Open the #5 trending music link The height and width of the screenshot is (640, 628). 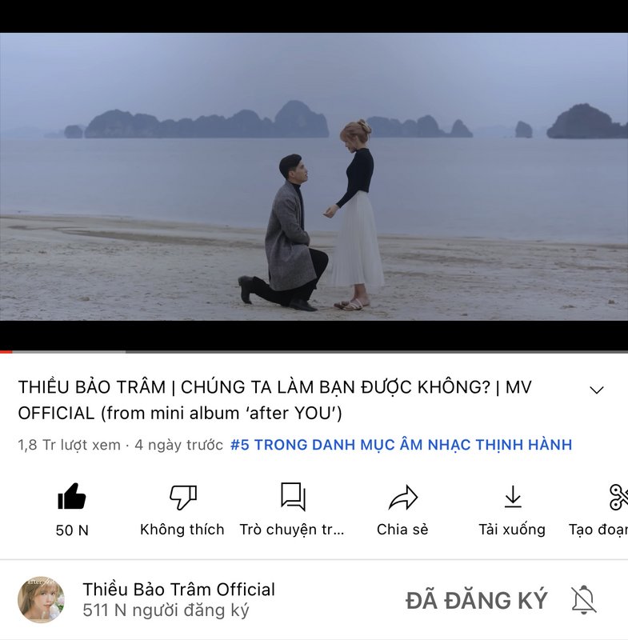point(401,445)
